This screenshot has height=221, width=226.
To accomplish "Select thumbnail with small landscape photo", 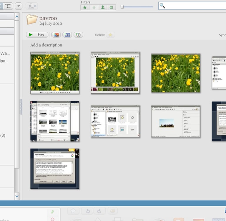I will (176, 121).
